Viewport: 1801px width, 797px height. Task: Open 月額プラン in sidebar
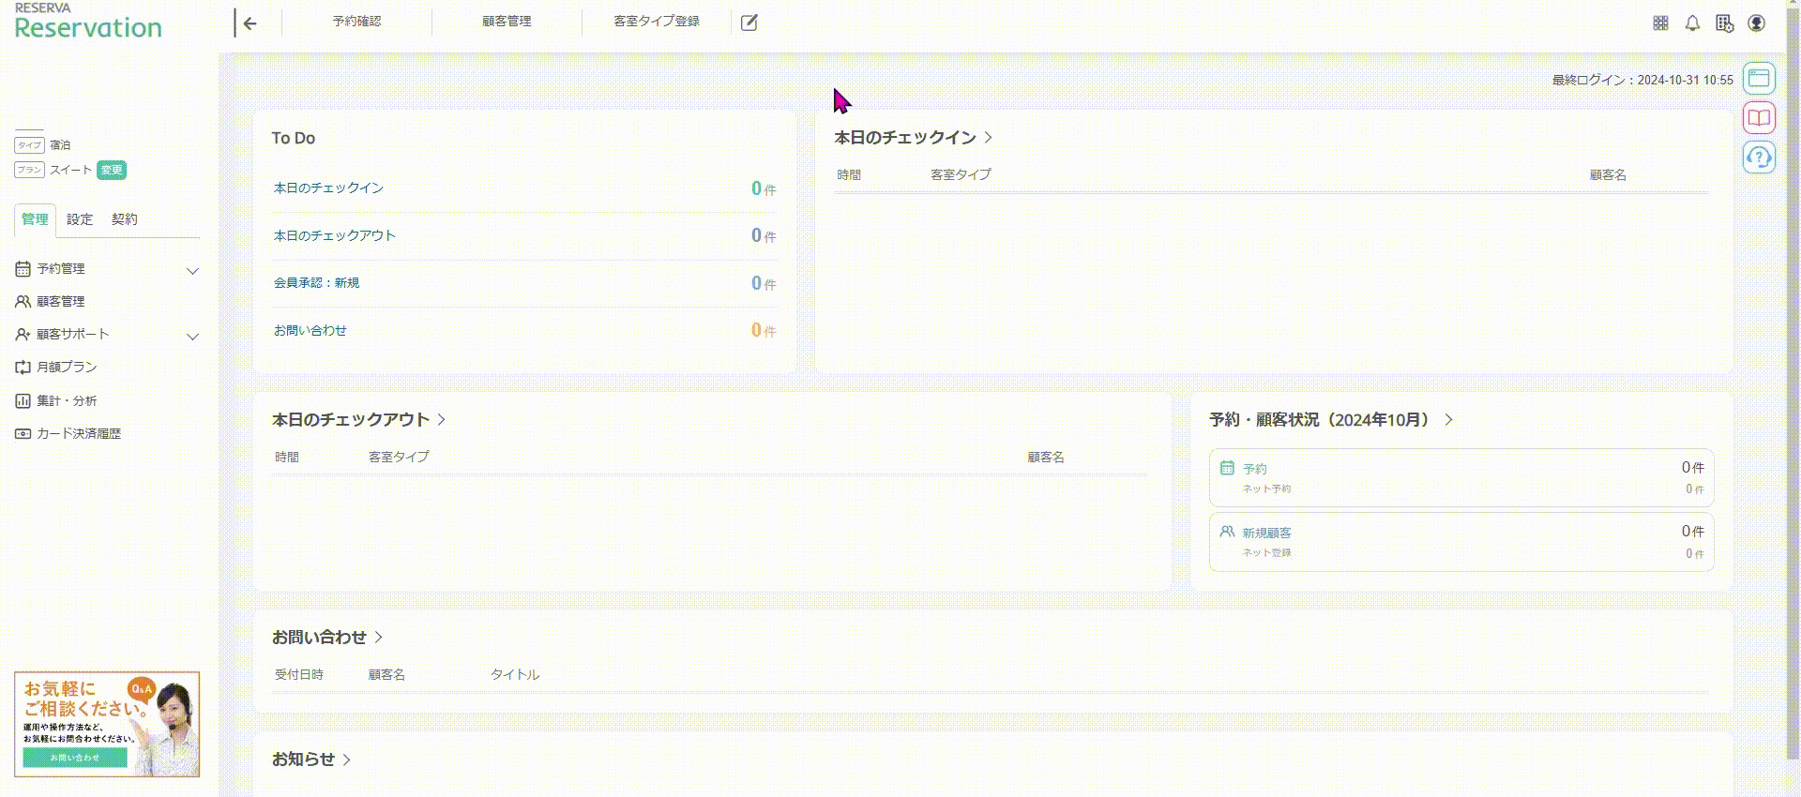[x=67, y=368]
